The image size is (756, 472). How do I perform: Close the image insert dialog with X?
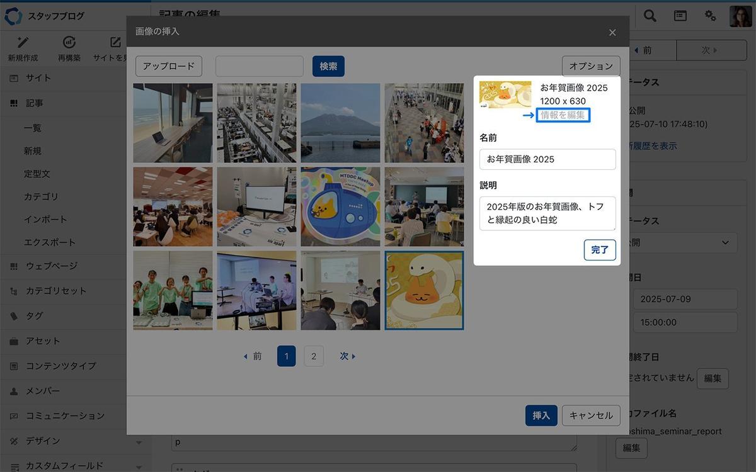(612, 32)
